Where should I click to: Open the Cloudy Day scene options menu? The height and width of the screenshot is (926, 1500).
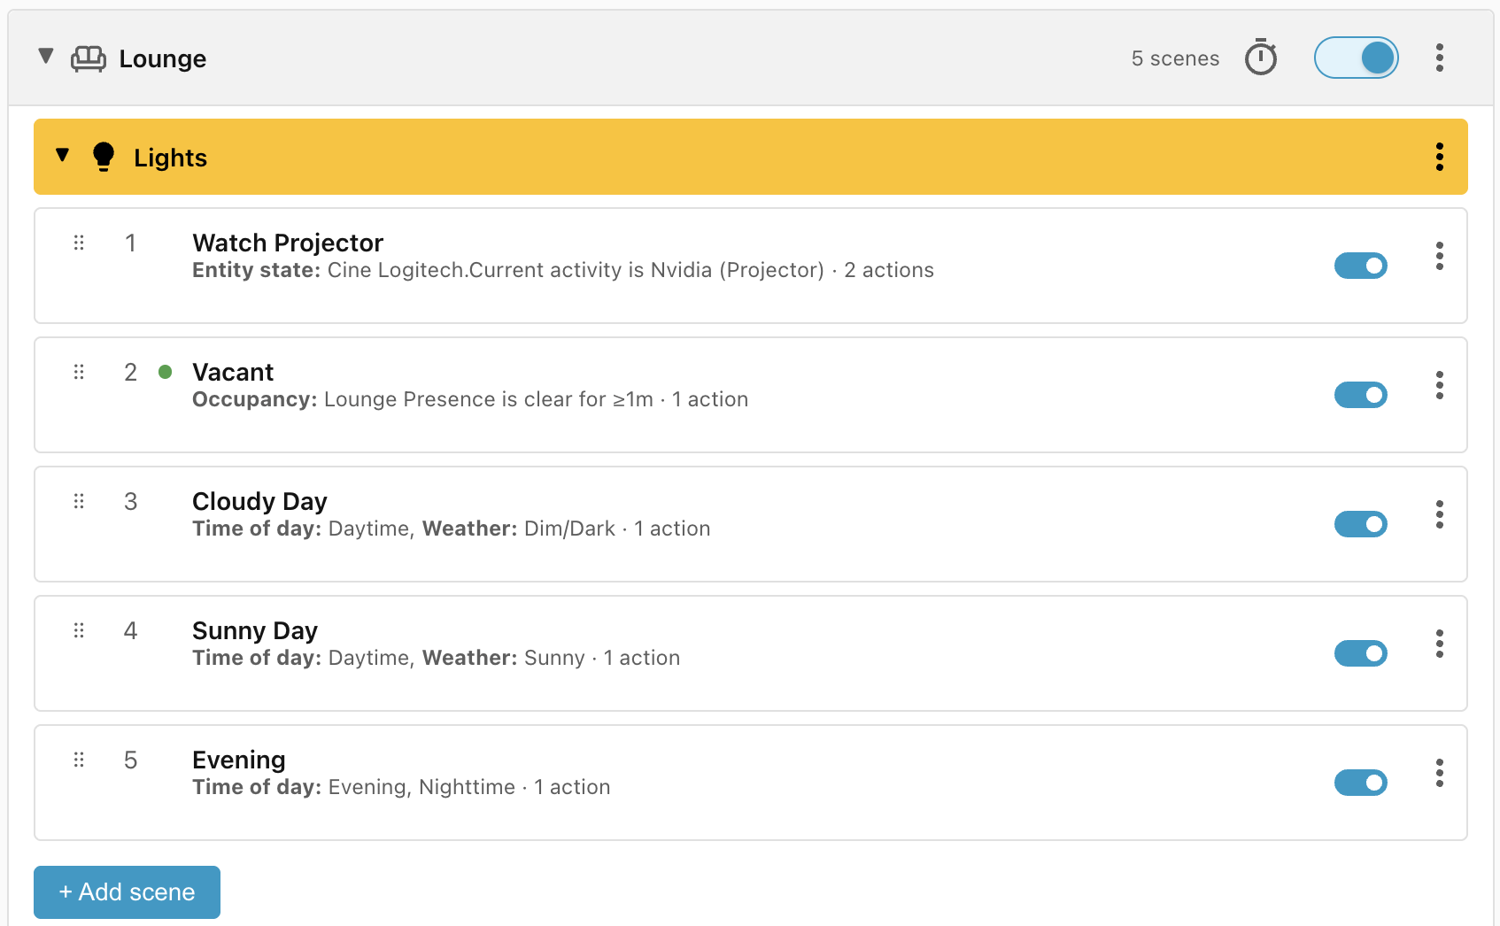(x=1440, y=514)
